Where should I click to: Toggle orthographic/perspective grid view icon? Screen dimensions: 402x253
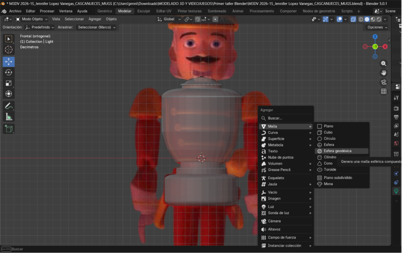coord(384,91)
